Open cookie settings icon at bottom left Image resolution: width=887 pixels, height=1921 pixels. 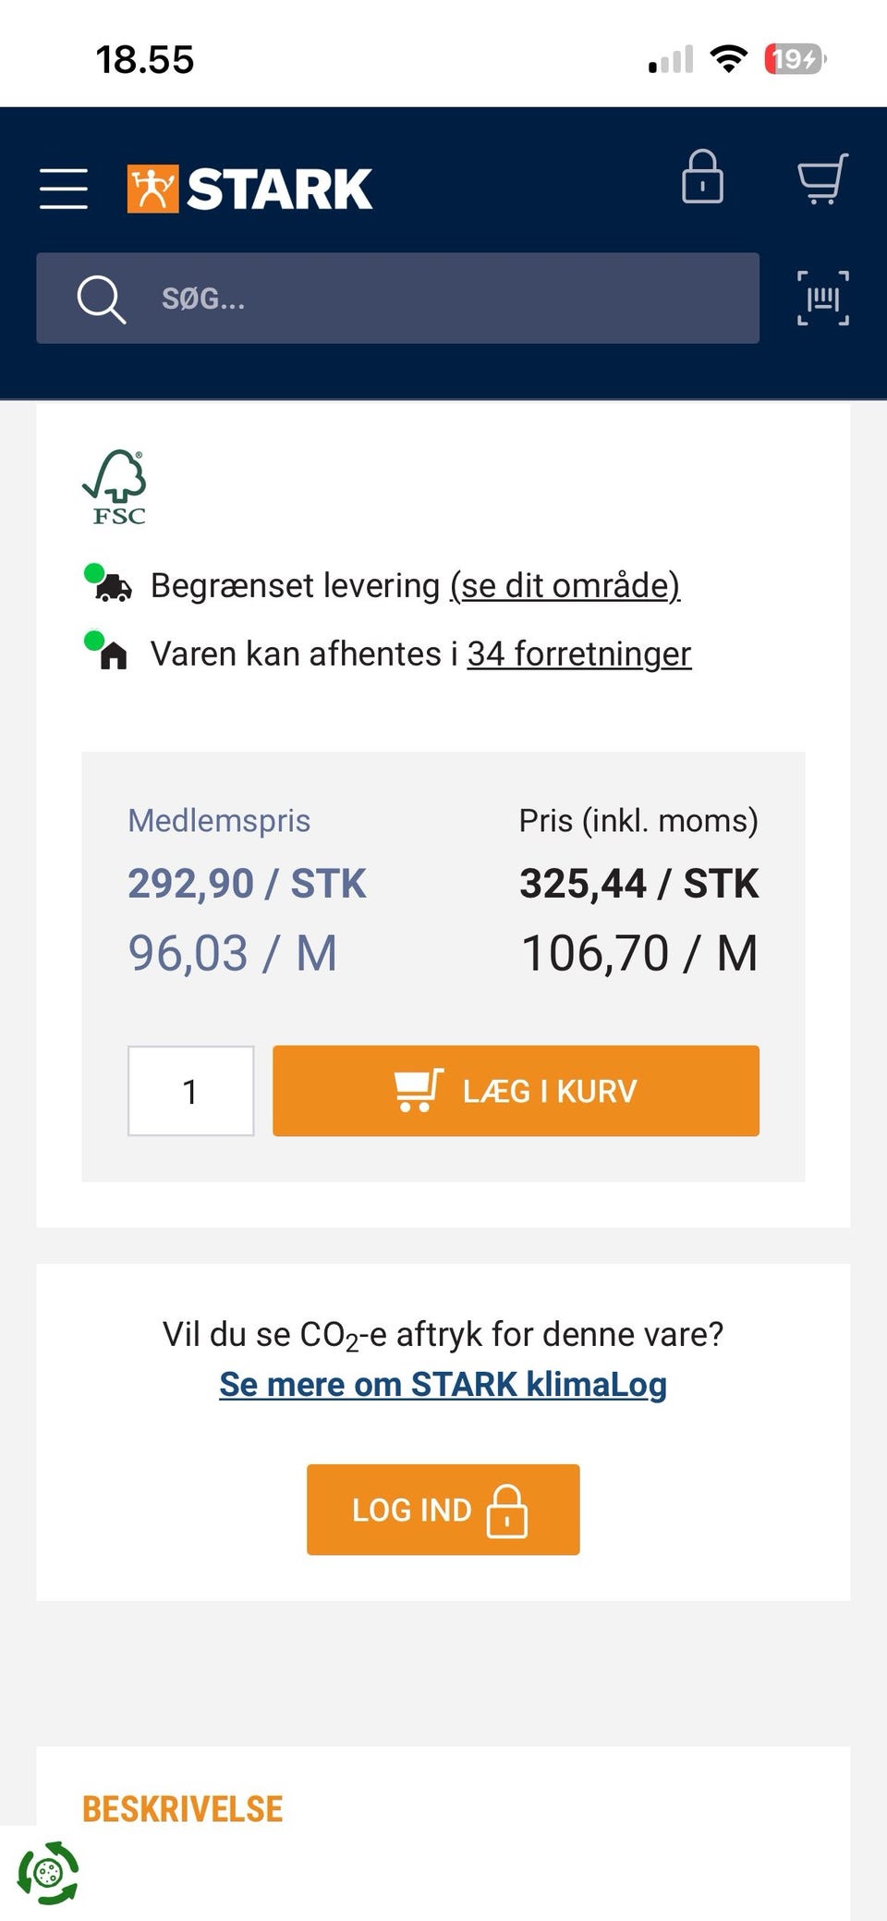[48, 1873]
